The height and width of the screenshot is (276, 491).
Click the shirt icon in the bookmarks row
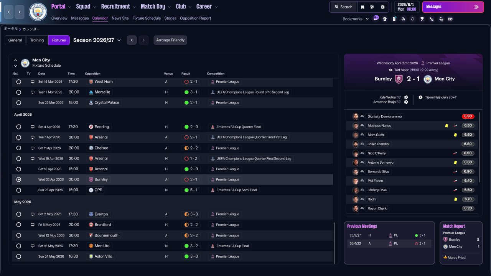[385, 19]
